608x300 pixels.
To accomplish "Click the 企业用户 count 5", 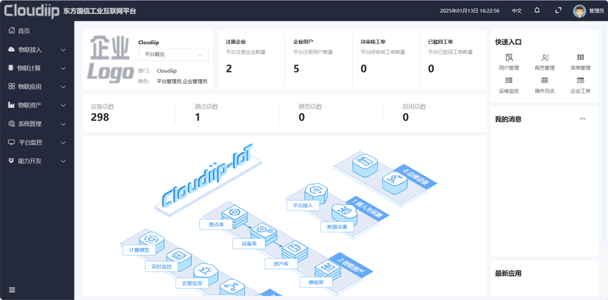I will pyautogui.click(x=296, y=68).
